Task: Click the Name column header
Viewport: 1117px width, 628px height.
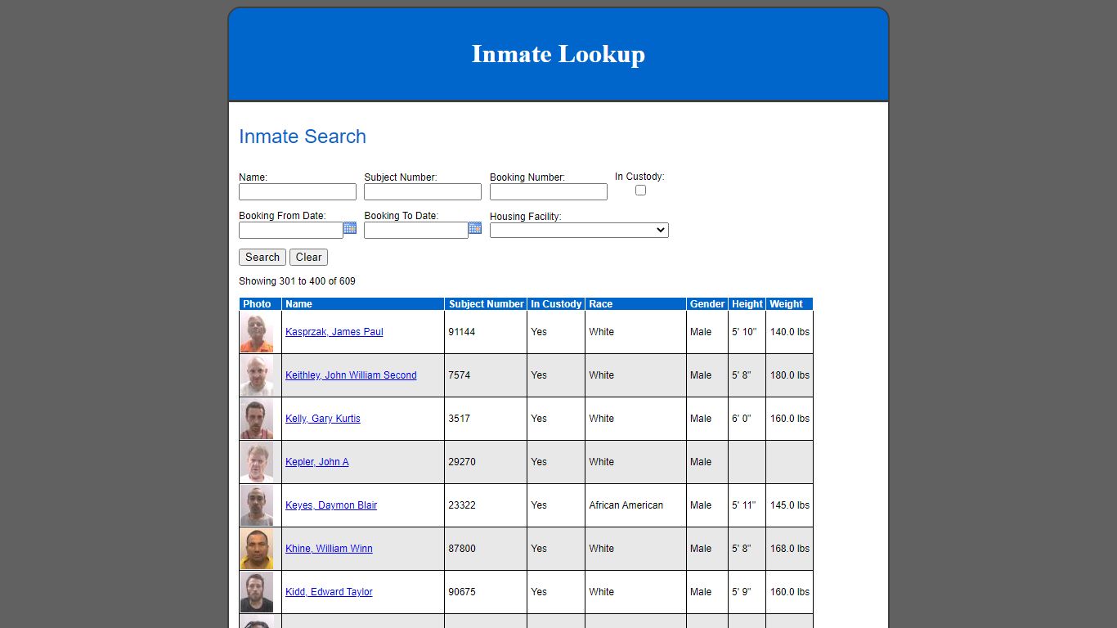Action: (x=363, y=304)
